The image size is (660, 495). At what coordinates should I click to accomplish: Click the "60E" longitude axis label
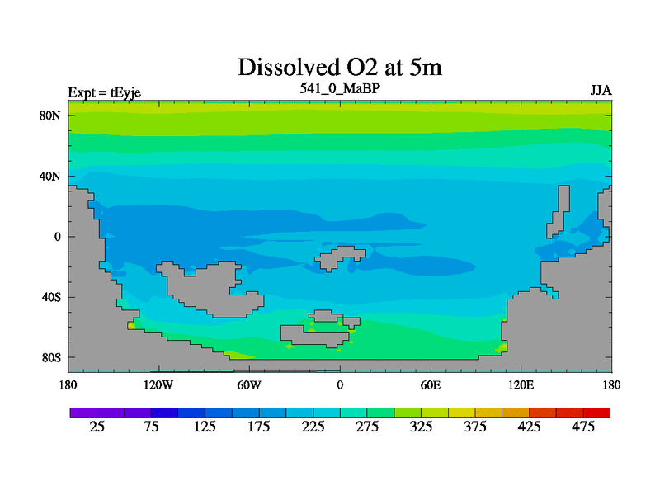click(430, 384)
